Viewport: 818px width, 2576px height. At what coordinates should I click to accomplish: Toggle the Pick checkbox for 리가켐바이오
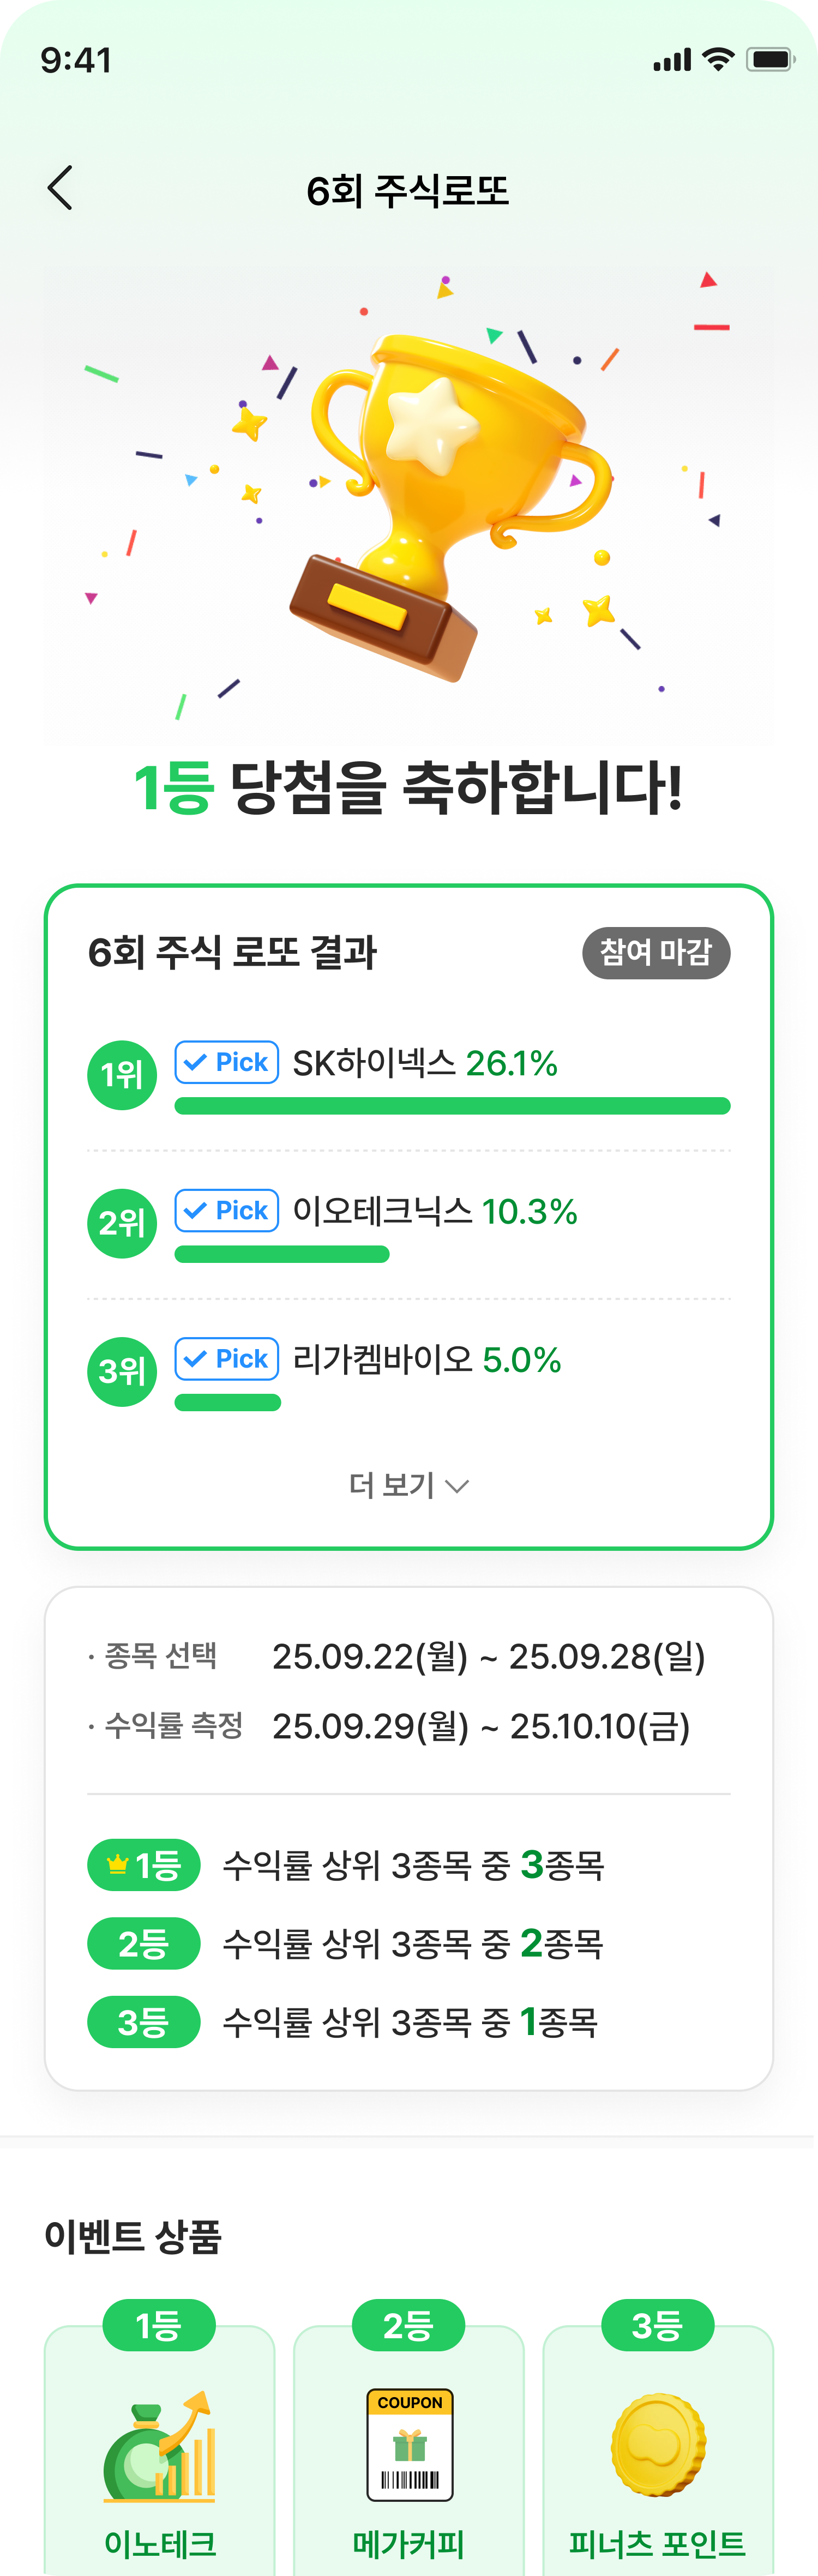(x=227, y=1358)
